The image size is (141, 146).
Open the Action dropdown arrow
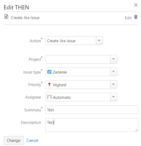tap(99, 40)
